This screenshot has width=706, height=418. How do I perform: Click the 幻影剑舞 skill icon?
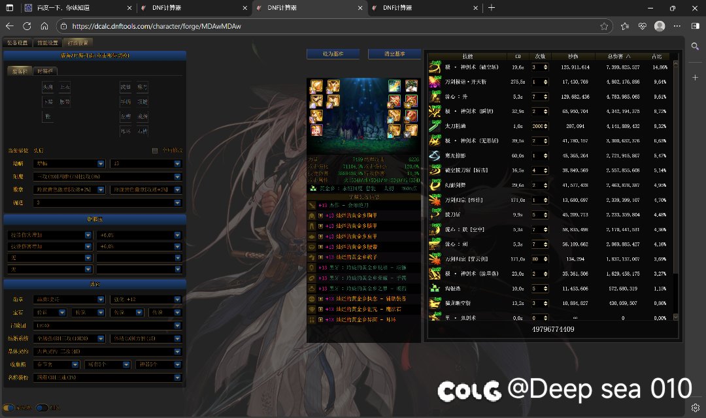click(x=435, y=185)
